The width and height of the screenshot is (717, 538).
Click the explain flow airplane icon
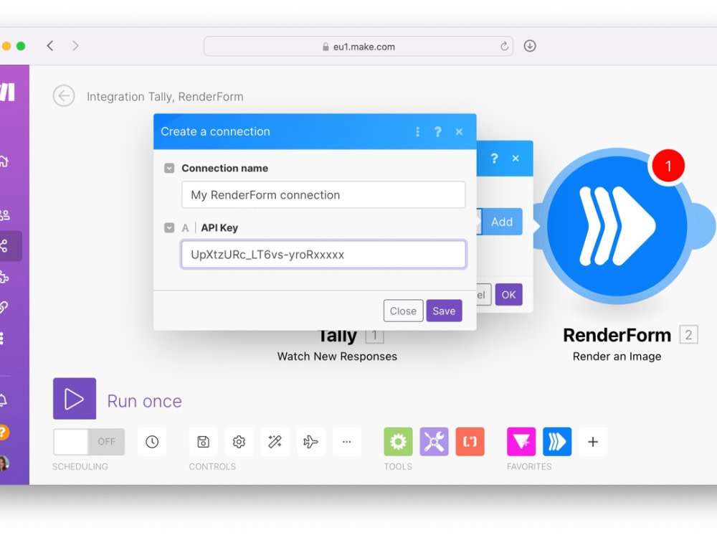[x=310, y=441]
